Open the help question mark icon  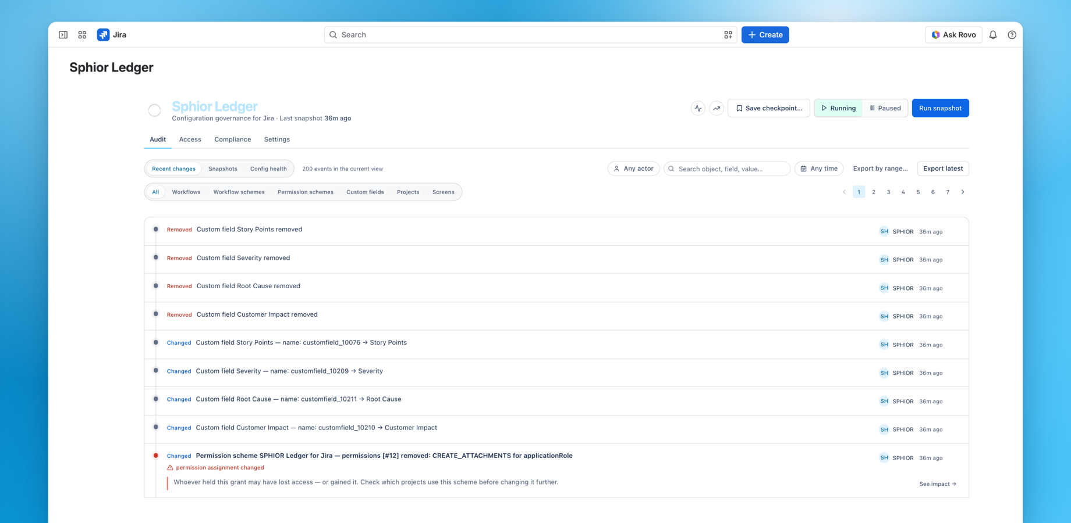(1012, 35)
